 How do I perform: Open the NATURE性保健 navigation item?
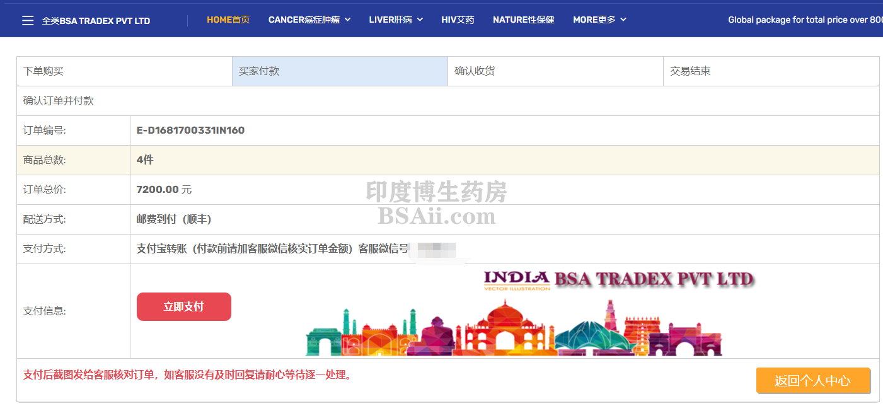tap(524, 20)
